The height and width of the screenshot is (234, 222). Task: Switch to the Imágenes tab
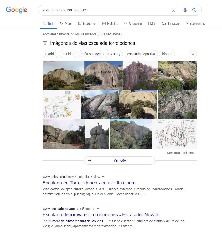[x=87, y=24]
